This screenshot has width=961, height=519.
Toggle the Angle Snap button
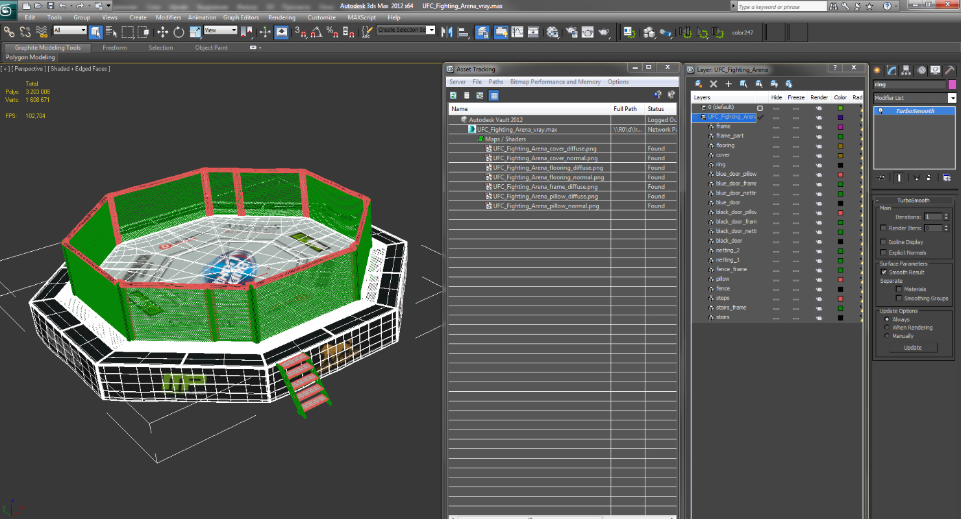tap(316, 32)
